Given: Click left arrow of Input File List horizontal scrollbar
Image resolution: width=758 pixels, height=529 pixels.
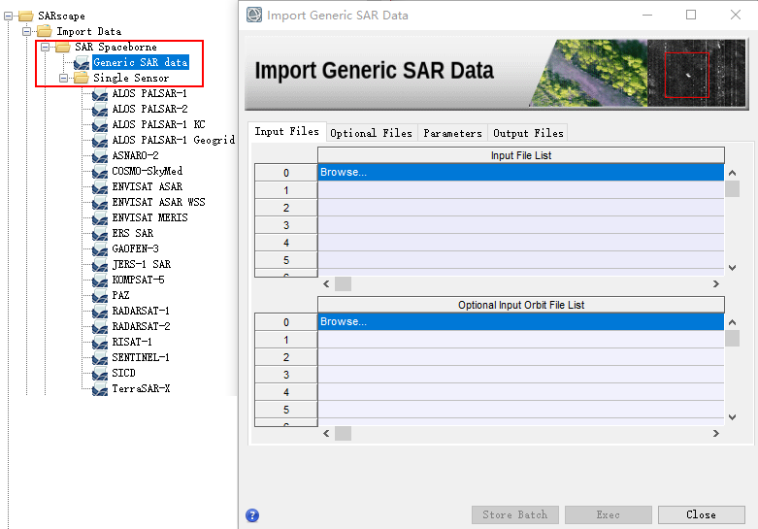Looking at the screenshot, I should pos(326,283).
